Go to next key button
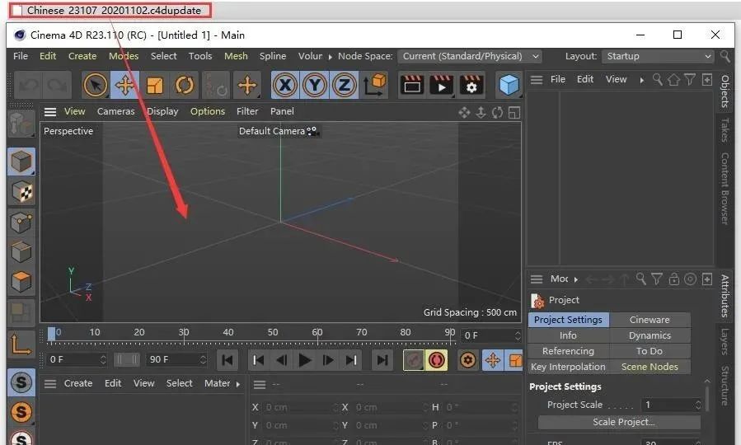The height and width of the screenshot is (445, 741). [351, 360]
